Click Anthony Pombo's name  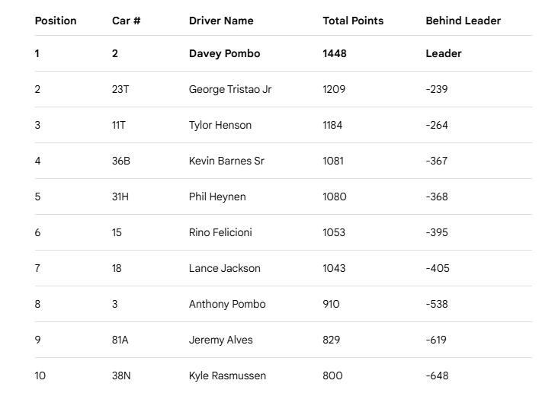(x=227, y=304)
